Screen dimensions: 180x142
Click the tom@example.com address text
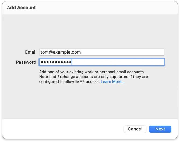point(61,52)
